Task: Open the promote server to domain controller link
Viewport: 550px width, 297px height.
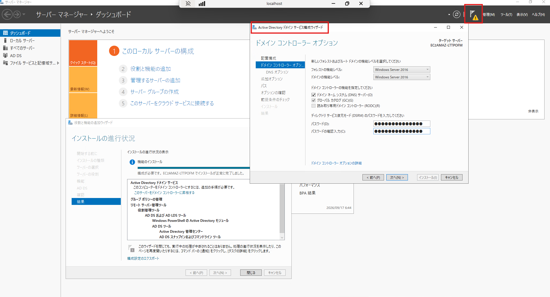Action: click(x=164, y=193)
